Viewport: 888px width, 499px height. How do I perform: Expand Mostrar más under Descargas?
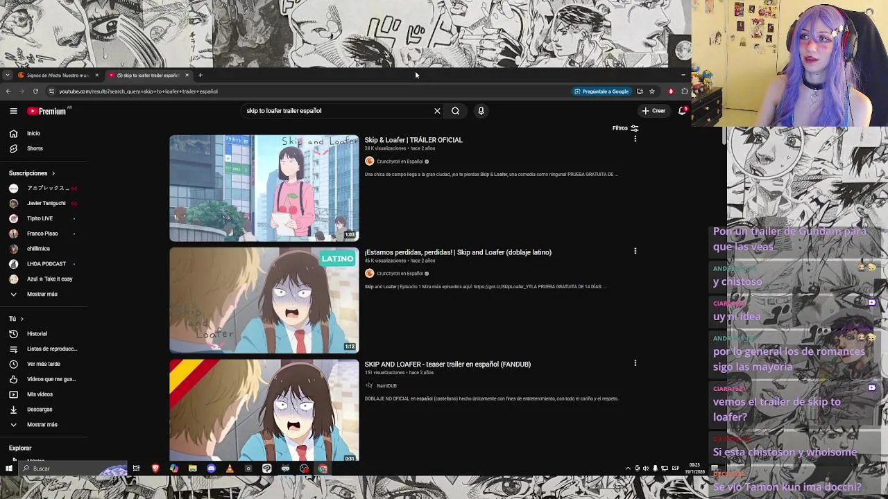click(43, 424)
